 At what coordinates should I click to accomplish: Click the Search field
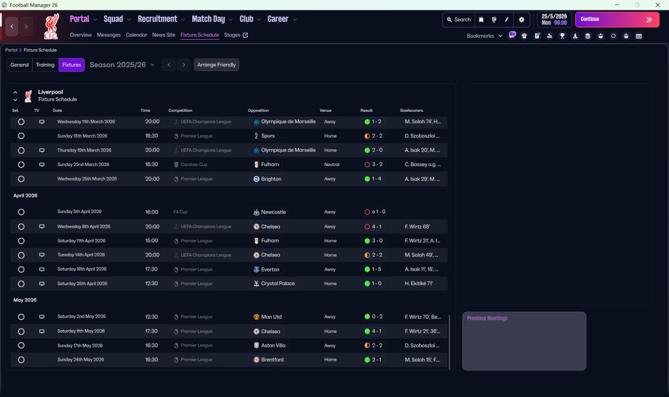459,20
